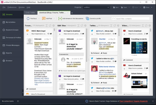This screenshot has height=105, width=156.
Task: Click the Add Post button
Action: (x=47, y=19)
